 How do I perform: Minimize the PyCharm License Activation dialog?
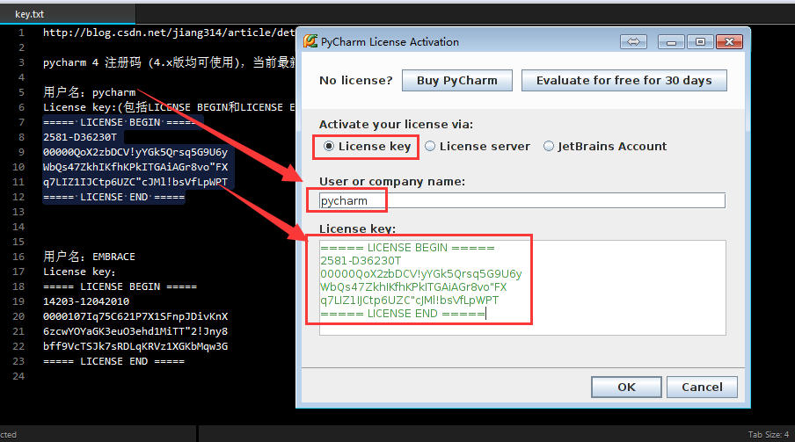pos(671,41)
